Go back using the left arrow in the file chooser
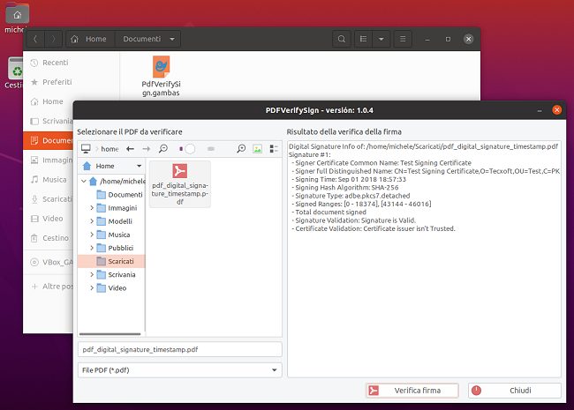This screenshot has width=574, height=410. (x=130, y=149)
